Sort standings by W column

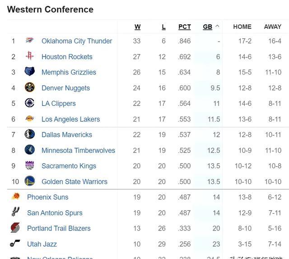[137, 27]
